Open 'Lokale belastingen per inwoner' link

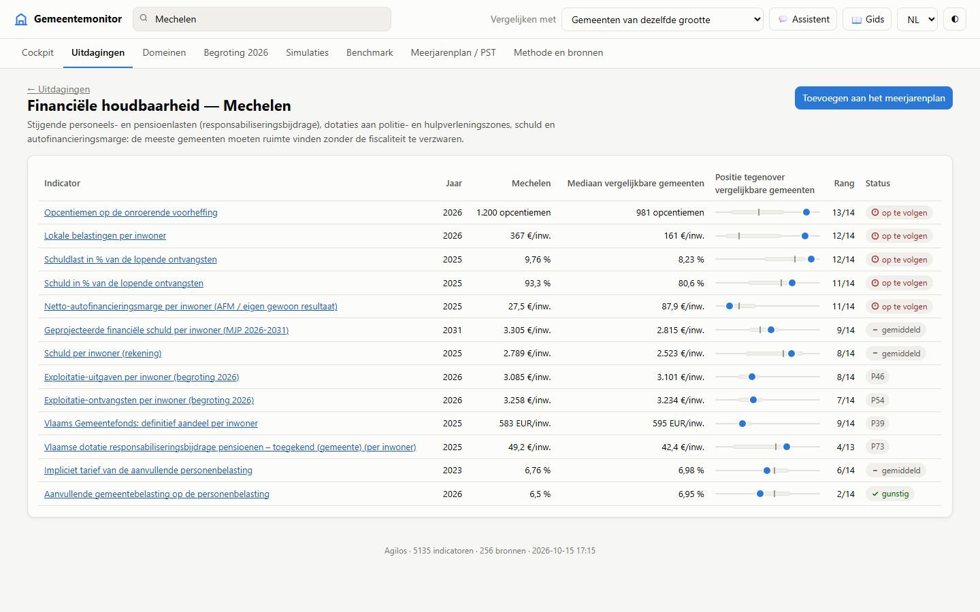point(105,235)
